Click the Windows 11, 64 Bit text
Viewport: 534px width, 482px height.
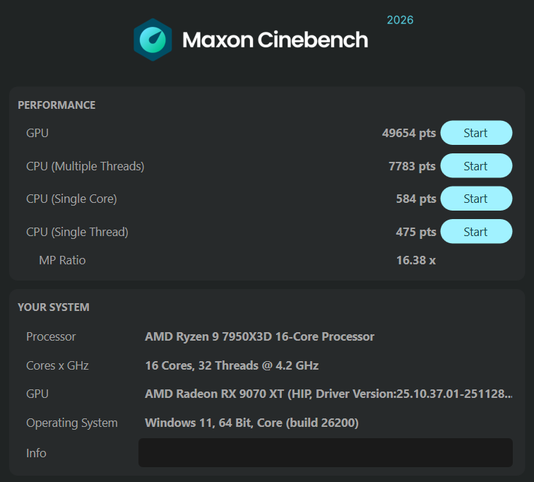point(251,423)
